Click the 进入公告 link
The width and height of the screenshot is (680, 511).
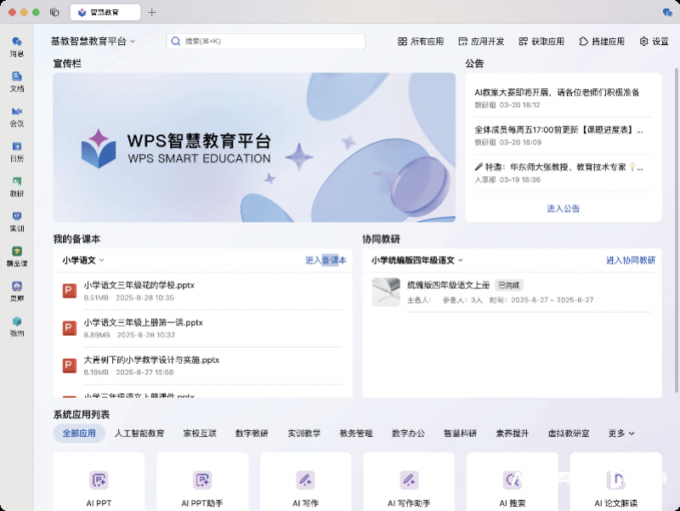pos(563,208)
